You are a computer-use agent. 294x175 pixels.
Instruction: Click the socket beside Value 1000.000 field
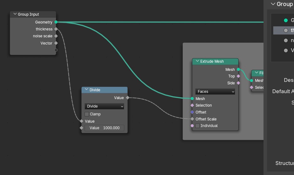(x=81, y=128)
